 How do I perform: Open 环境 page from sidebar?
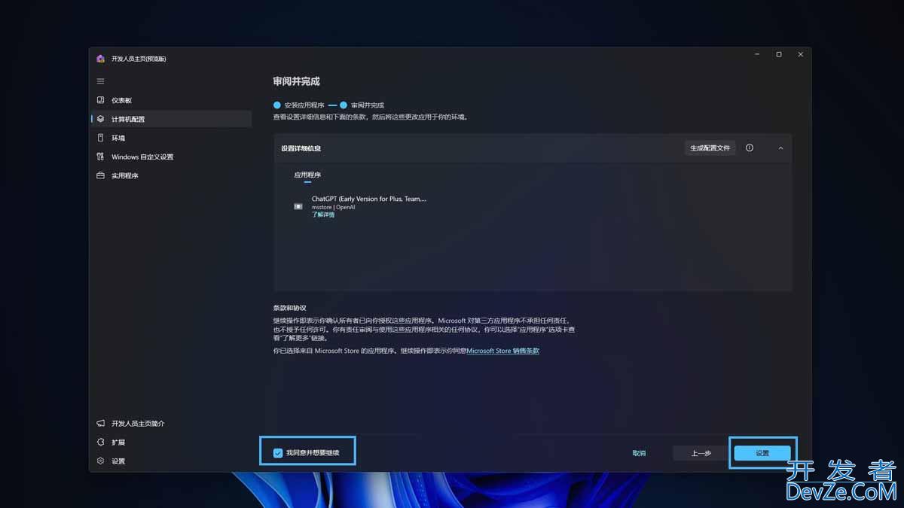pos(171,138)
